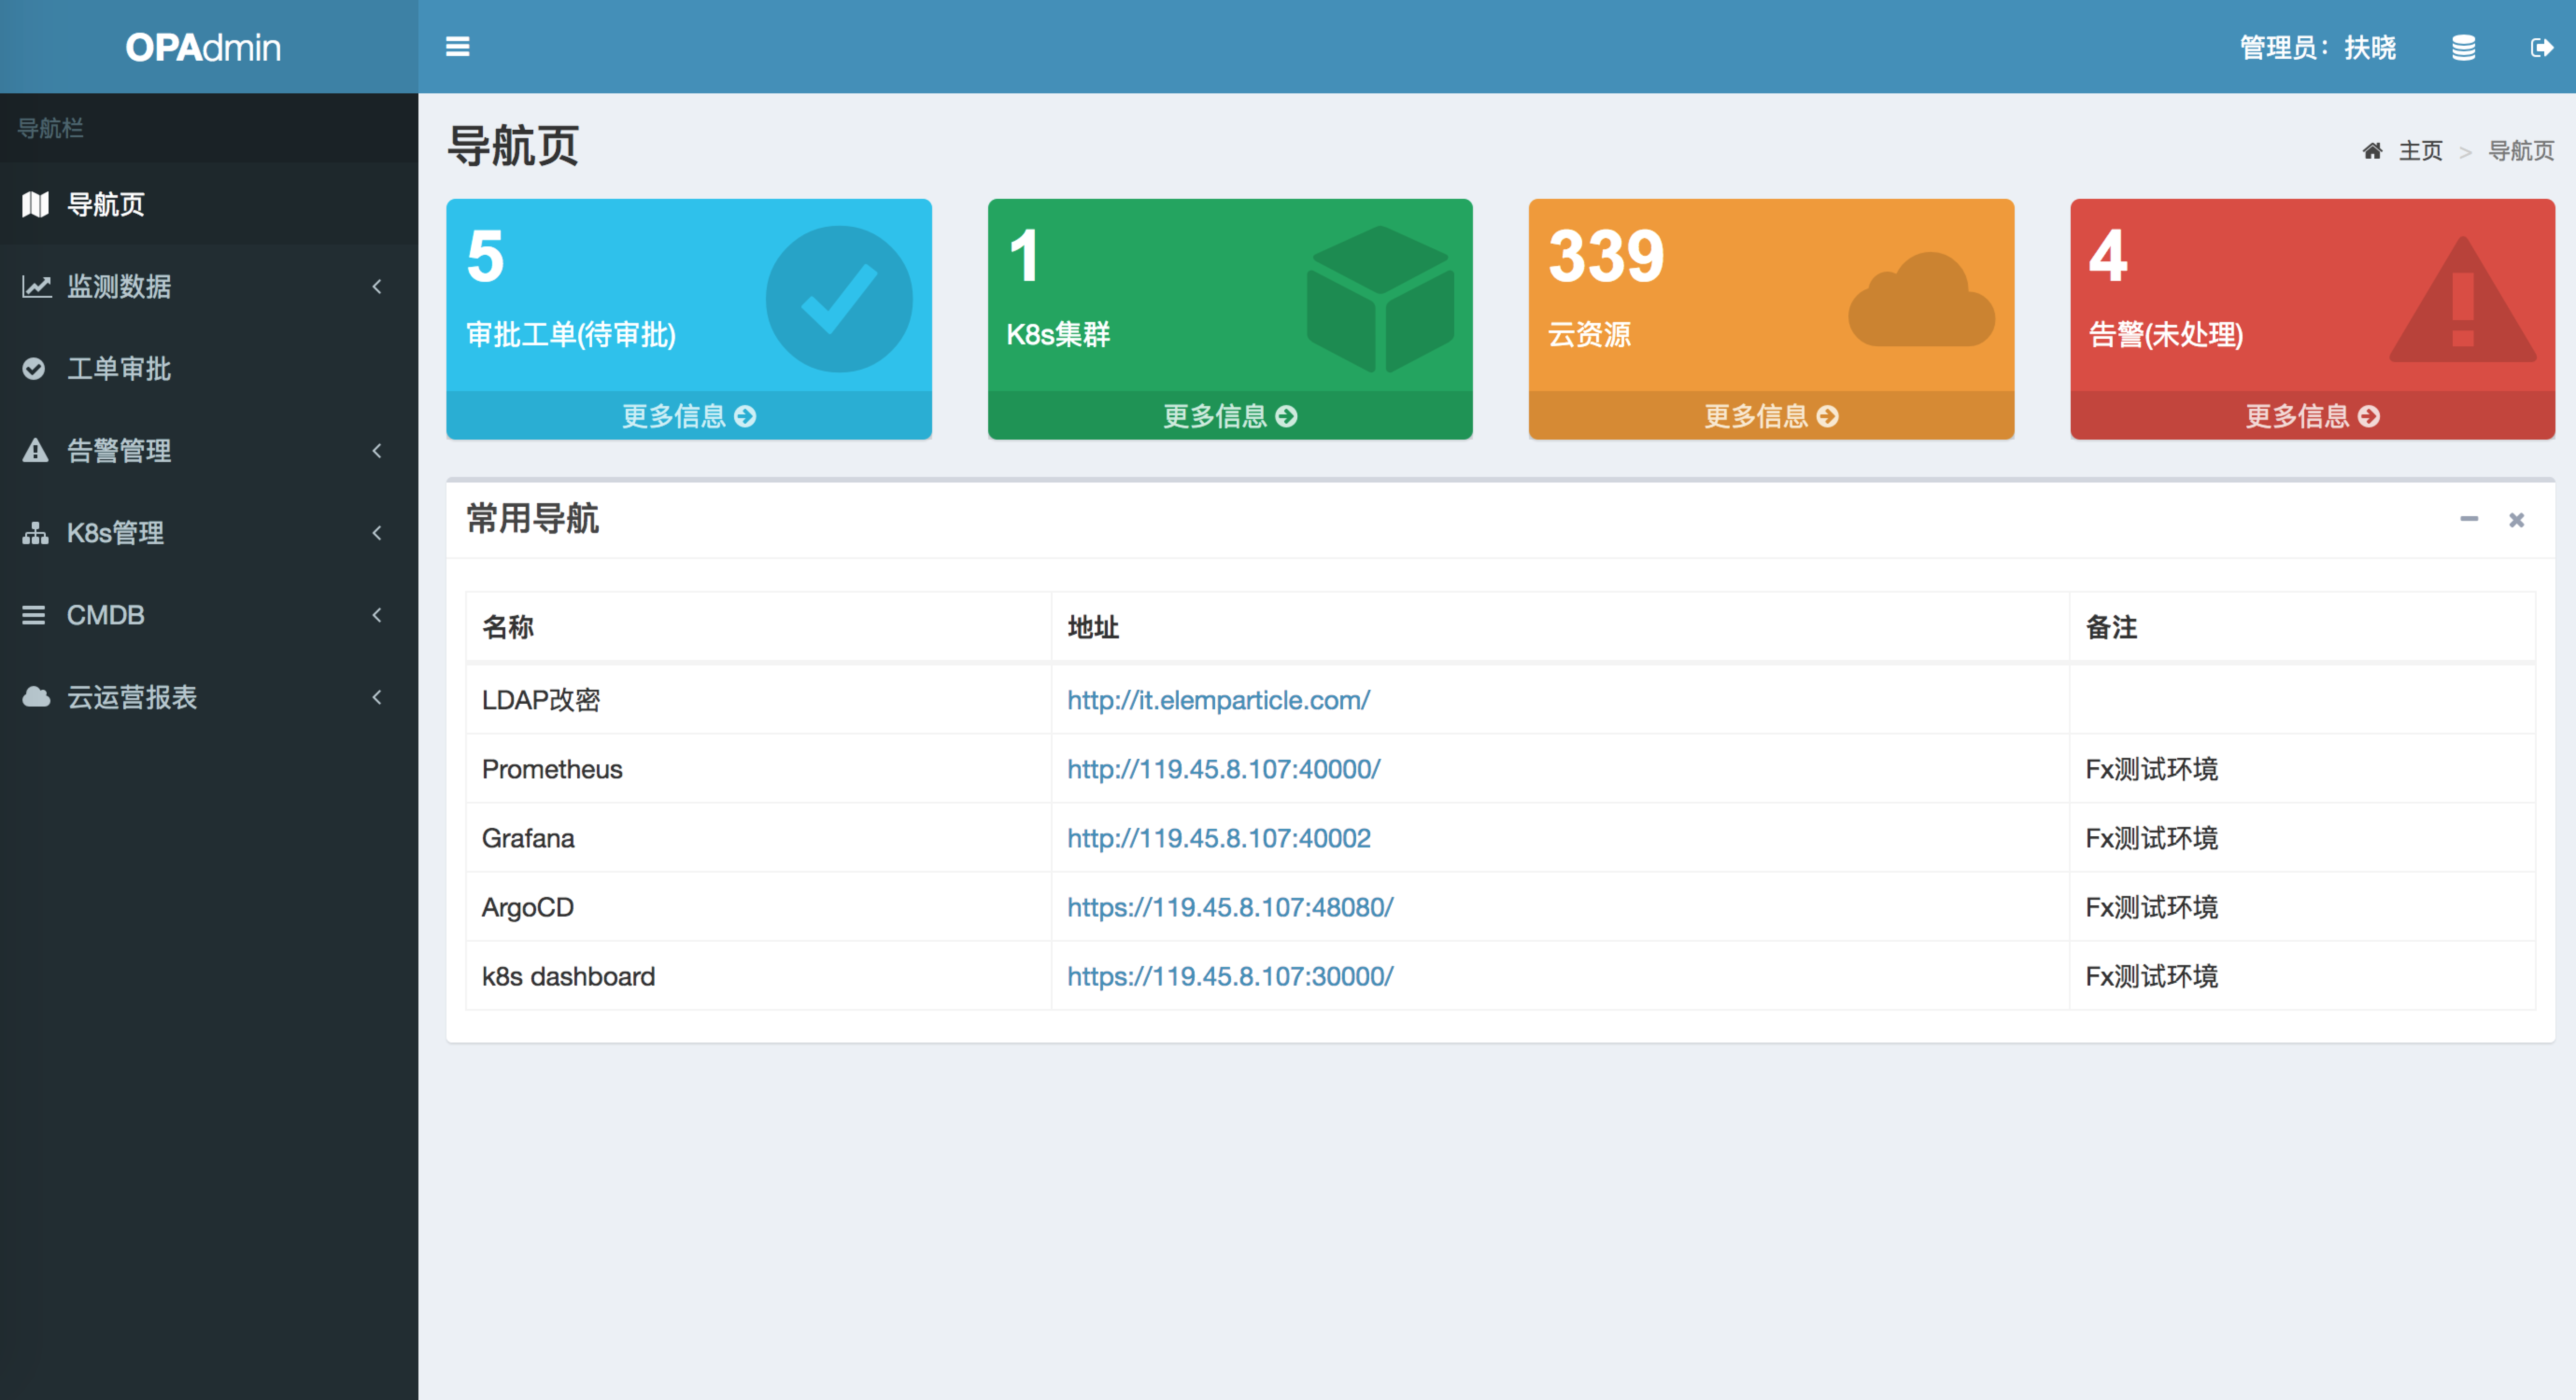This screenshot has height=1400, width=2576.
Task: Close the 常用导航 panel
Action: (2517, 518)
